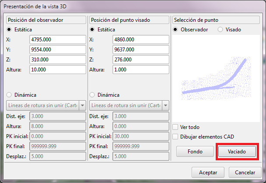266x183 pixels.
Task: Select Dinámica radio under Posición del observador
Action: click(10, 95)
